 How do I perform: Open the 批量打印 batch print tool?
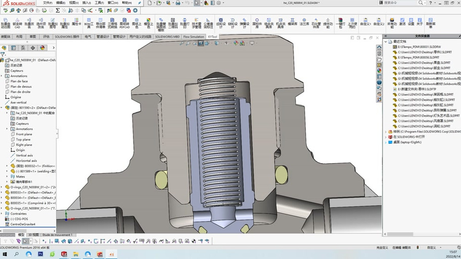point(185,23)
